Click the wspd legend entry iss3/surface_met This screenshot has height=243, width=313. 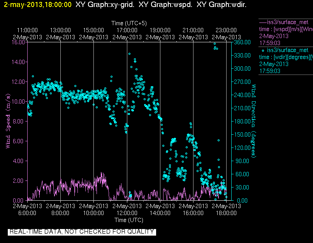[x=288, y=22]
